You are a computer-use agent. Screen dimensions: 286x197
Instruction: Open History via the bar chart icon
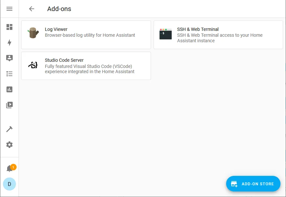click(9, 89)
